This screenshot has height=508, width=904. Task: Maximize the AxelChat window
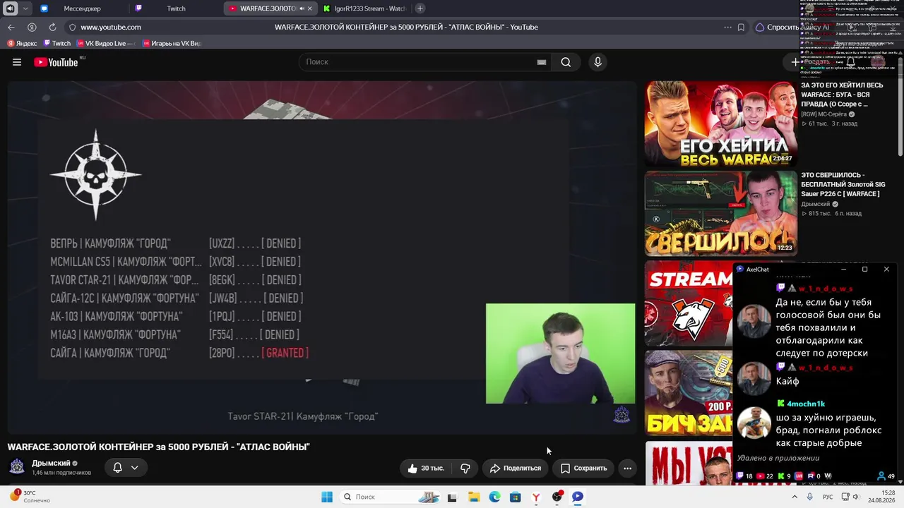coord(864,269)
